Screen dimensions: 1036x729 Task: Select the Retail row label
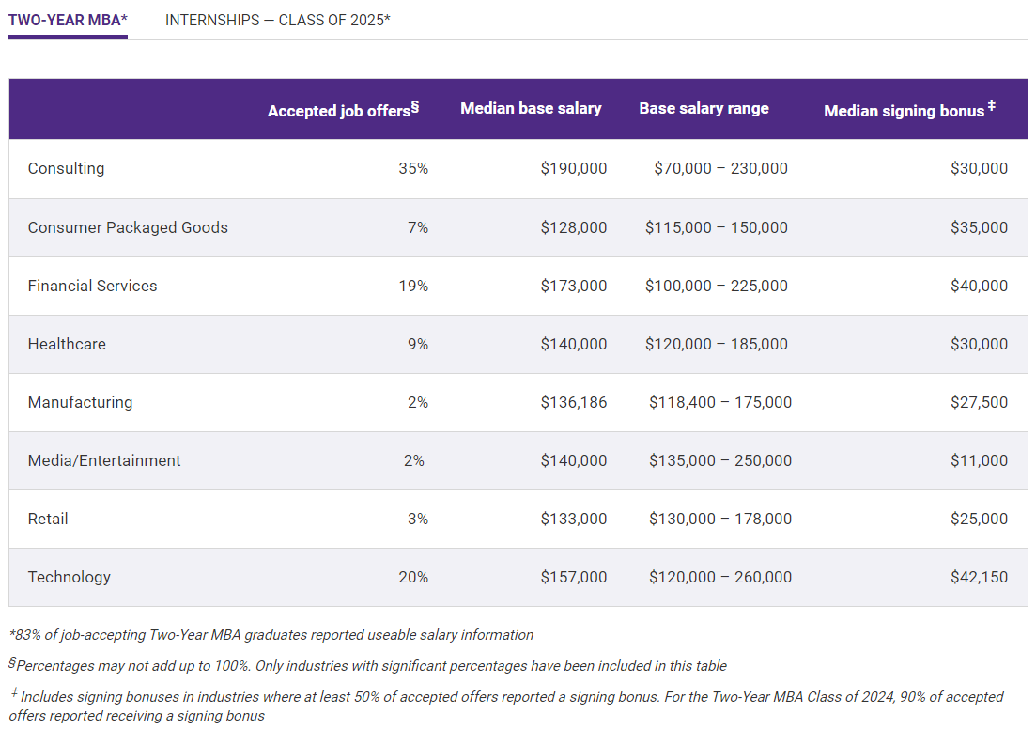48,519
